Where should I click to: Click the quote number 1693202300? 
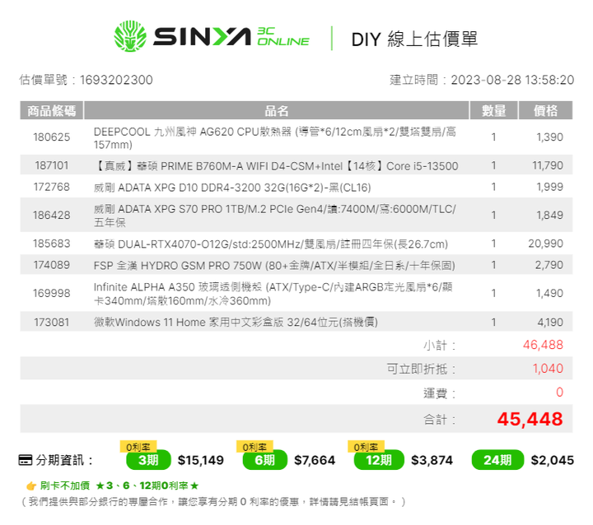click(x=116, y=80)
